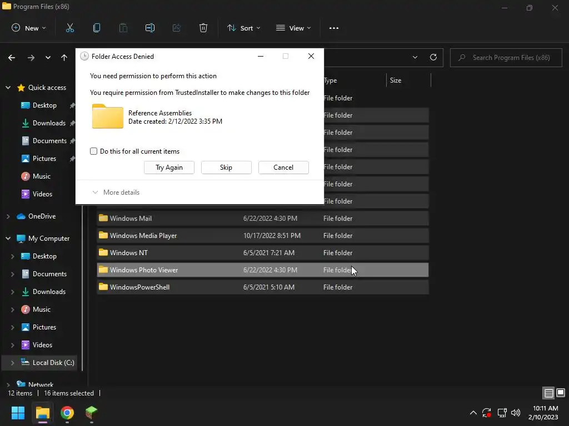Select the Windows Mail folder icon
Screen dimensions: 569x426
click(x=103, y=218)
